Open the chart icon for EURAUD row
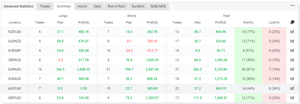The height and width of the screenshot is (104, 300). coord(292,79)
